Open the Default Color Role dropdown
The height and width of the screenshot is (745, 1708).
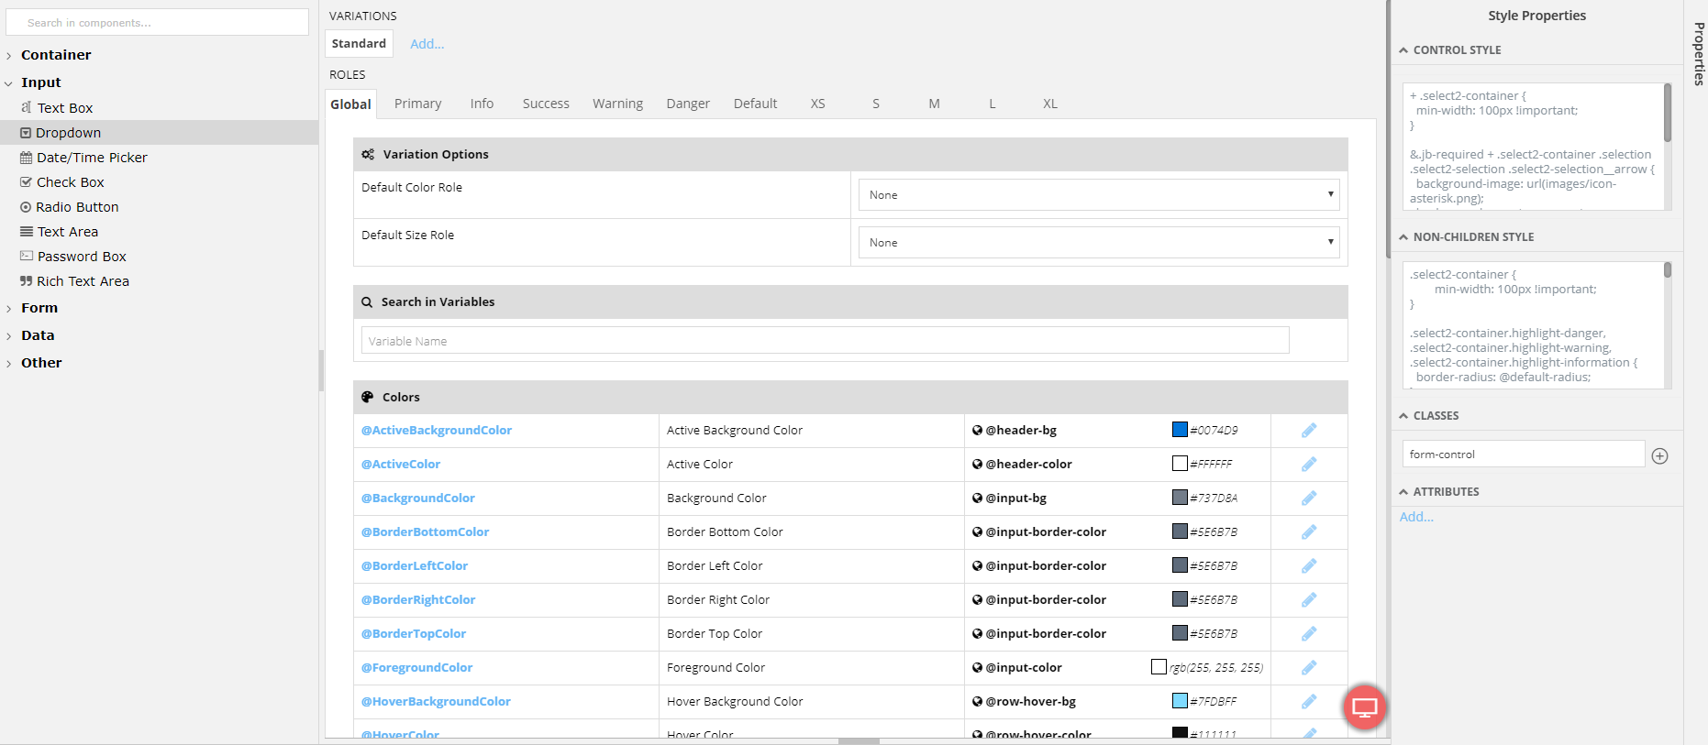tap(1098, 195)
